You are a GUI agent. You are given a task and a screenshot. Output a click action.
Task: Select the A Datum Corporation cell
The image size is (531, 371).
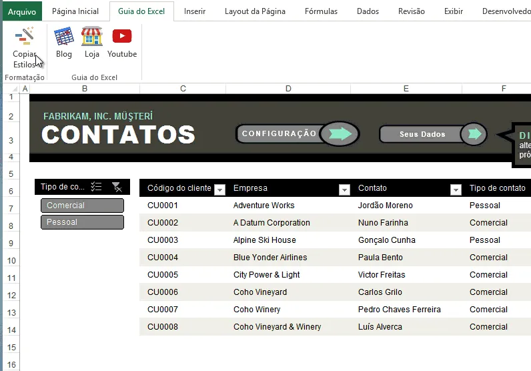[x=288, y=223]
